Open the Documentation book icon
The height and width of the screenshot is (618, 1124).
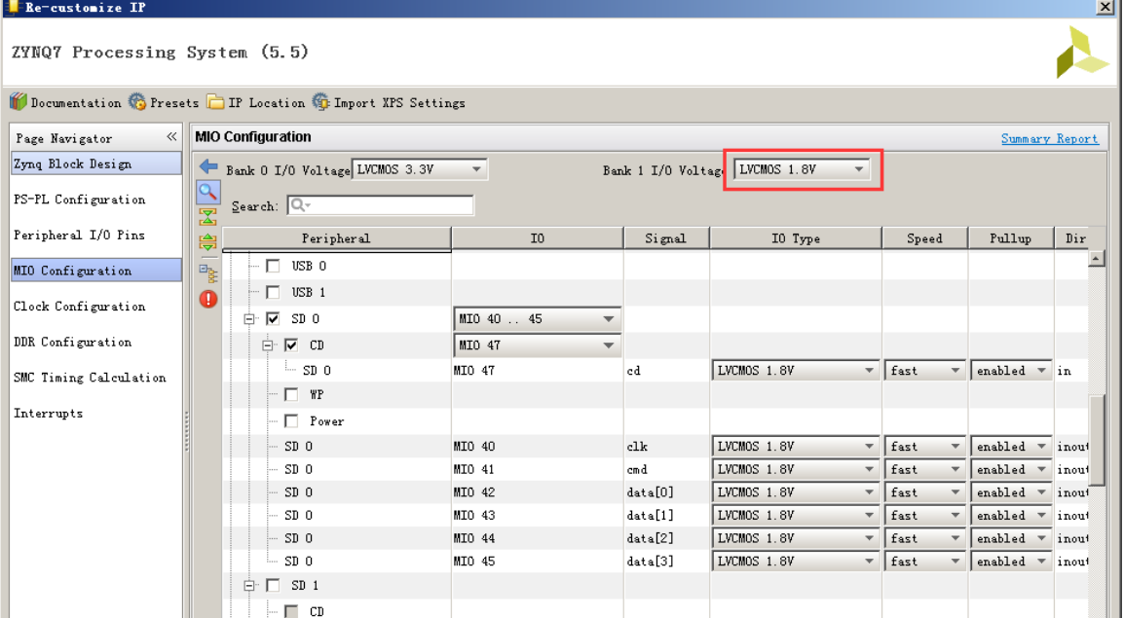click(x=19, y=101)
